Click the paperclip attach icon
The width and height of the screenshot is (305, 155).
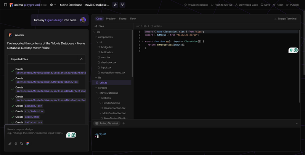pos(10,144)
